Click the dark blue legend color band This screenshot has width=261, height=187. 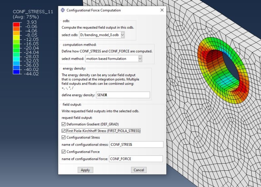pos(16,72)
